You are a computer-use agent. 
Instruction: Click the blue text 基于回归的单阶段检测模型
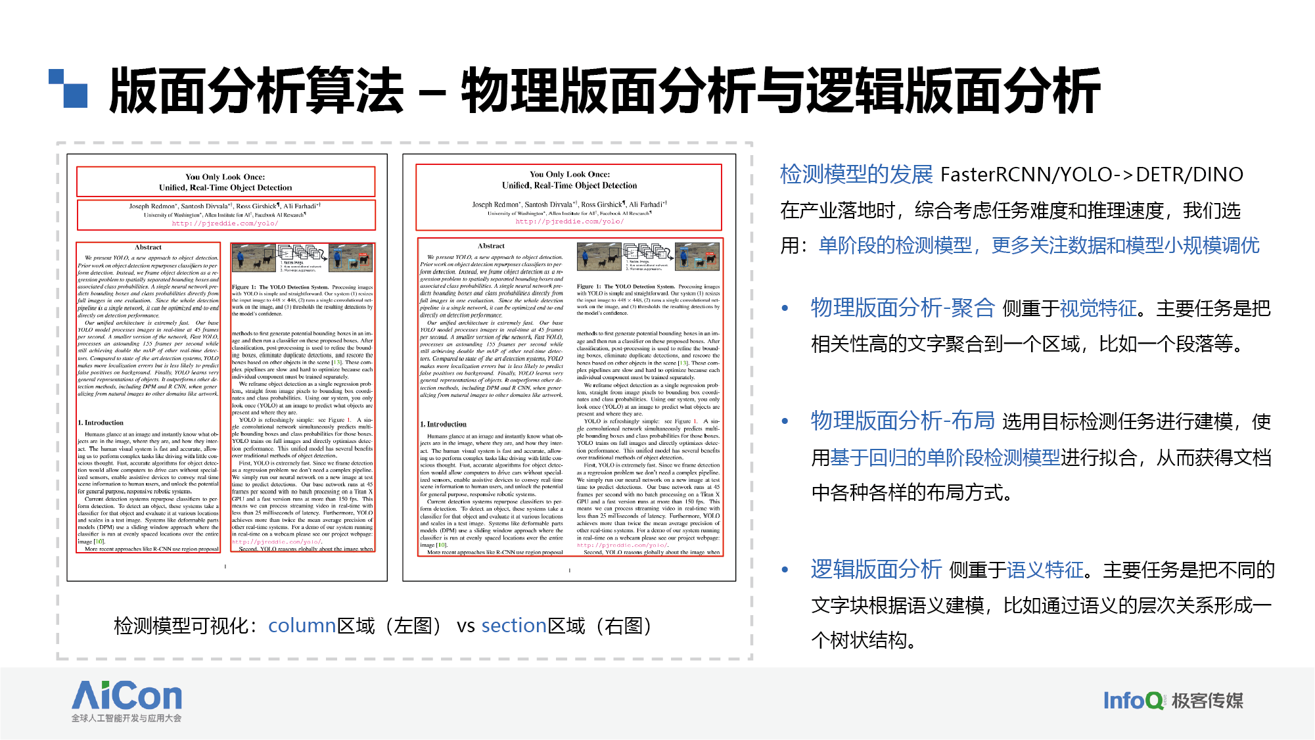(x=945, y=457)
